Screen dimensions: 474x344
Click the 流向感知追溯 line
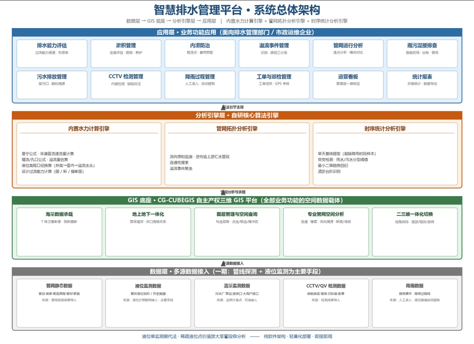coord(200,157)
